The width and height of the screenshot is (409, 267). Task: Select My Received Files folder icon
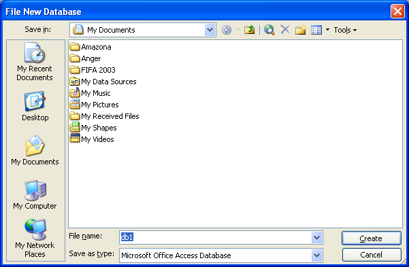pos(75,116)
